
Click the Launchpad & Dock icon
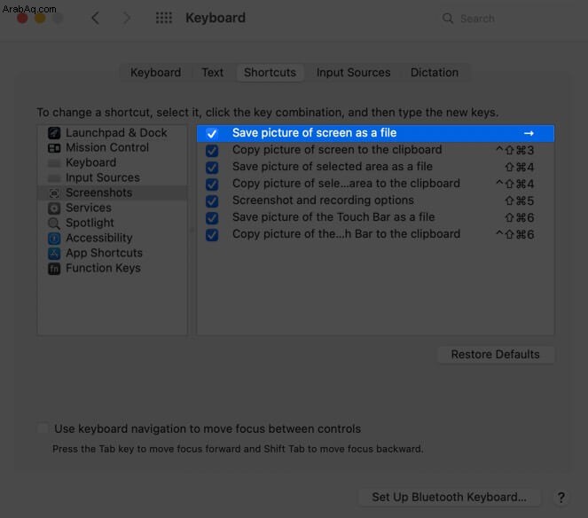pos(54,133)
